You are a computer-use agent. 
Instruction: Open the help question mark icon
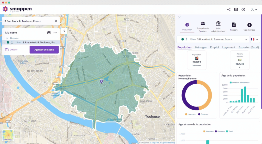click(243, 9)
